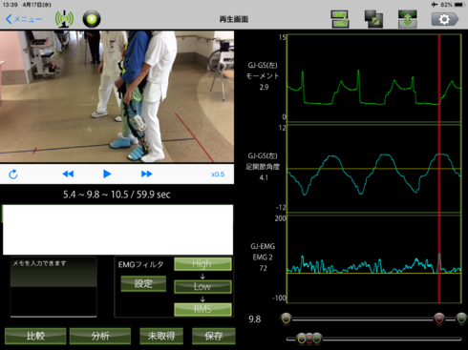Image resolution: width=468 pixels, height=350 pixels.
Task: Toggle the High EMG filter
Action: [202, 264]
